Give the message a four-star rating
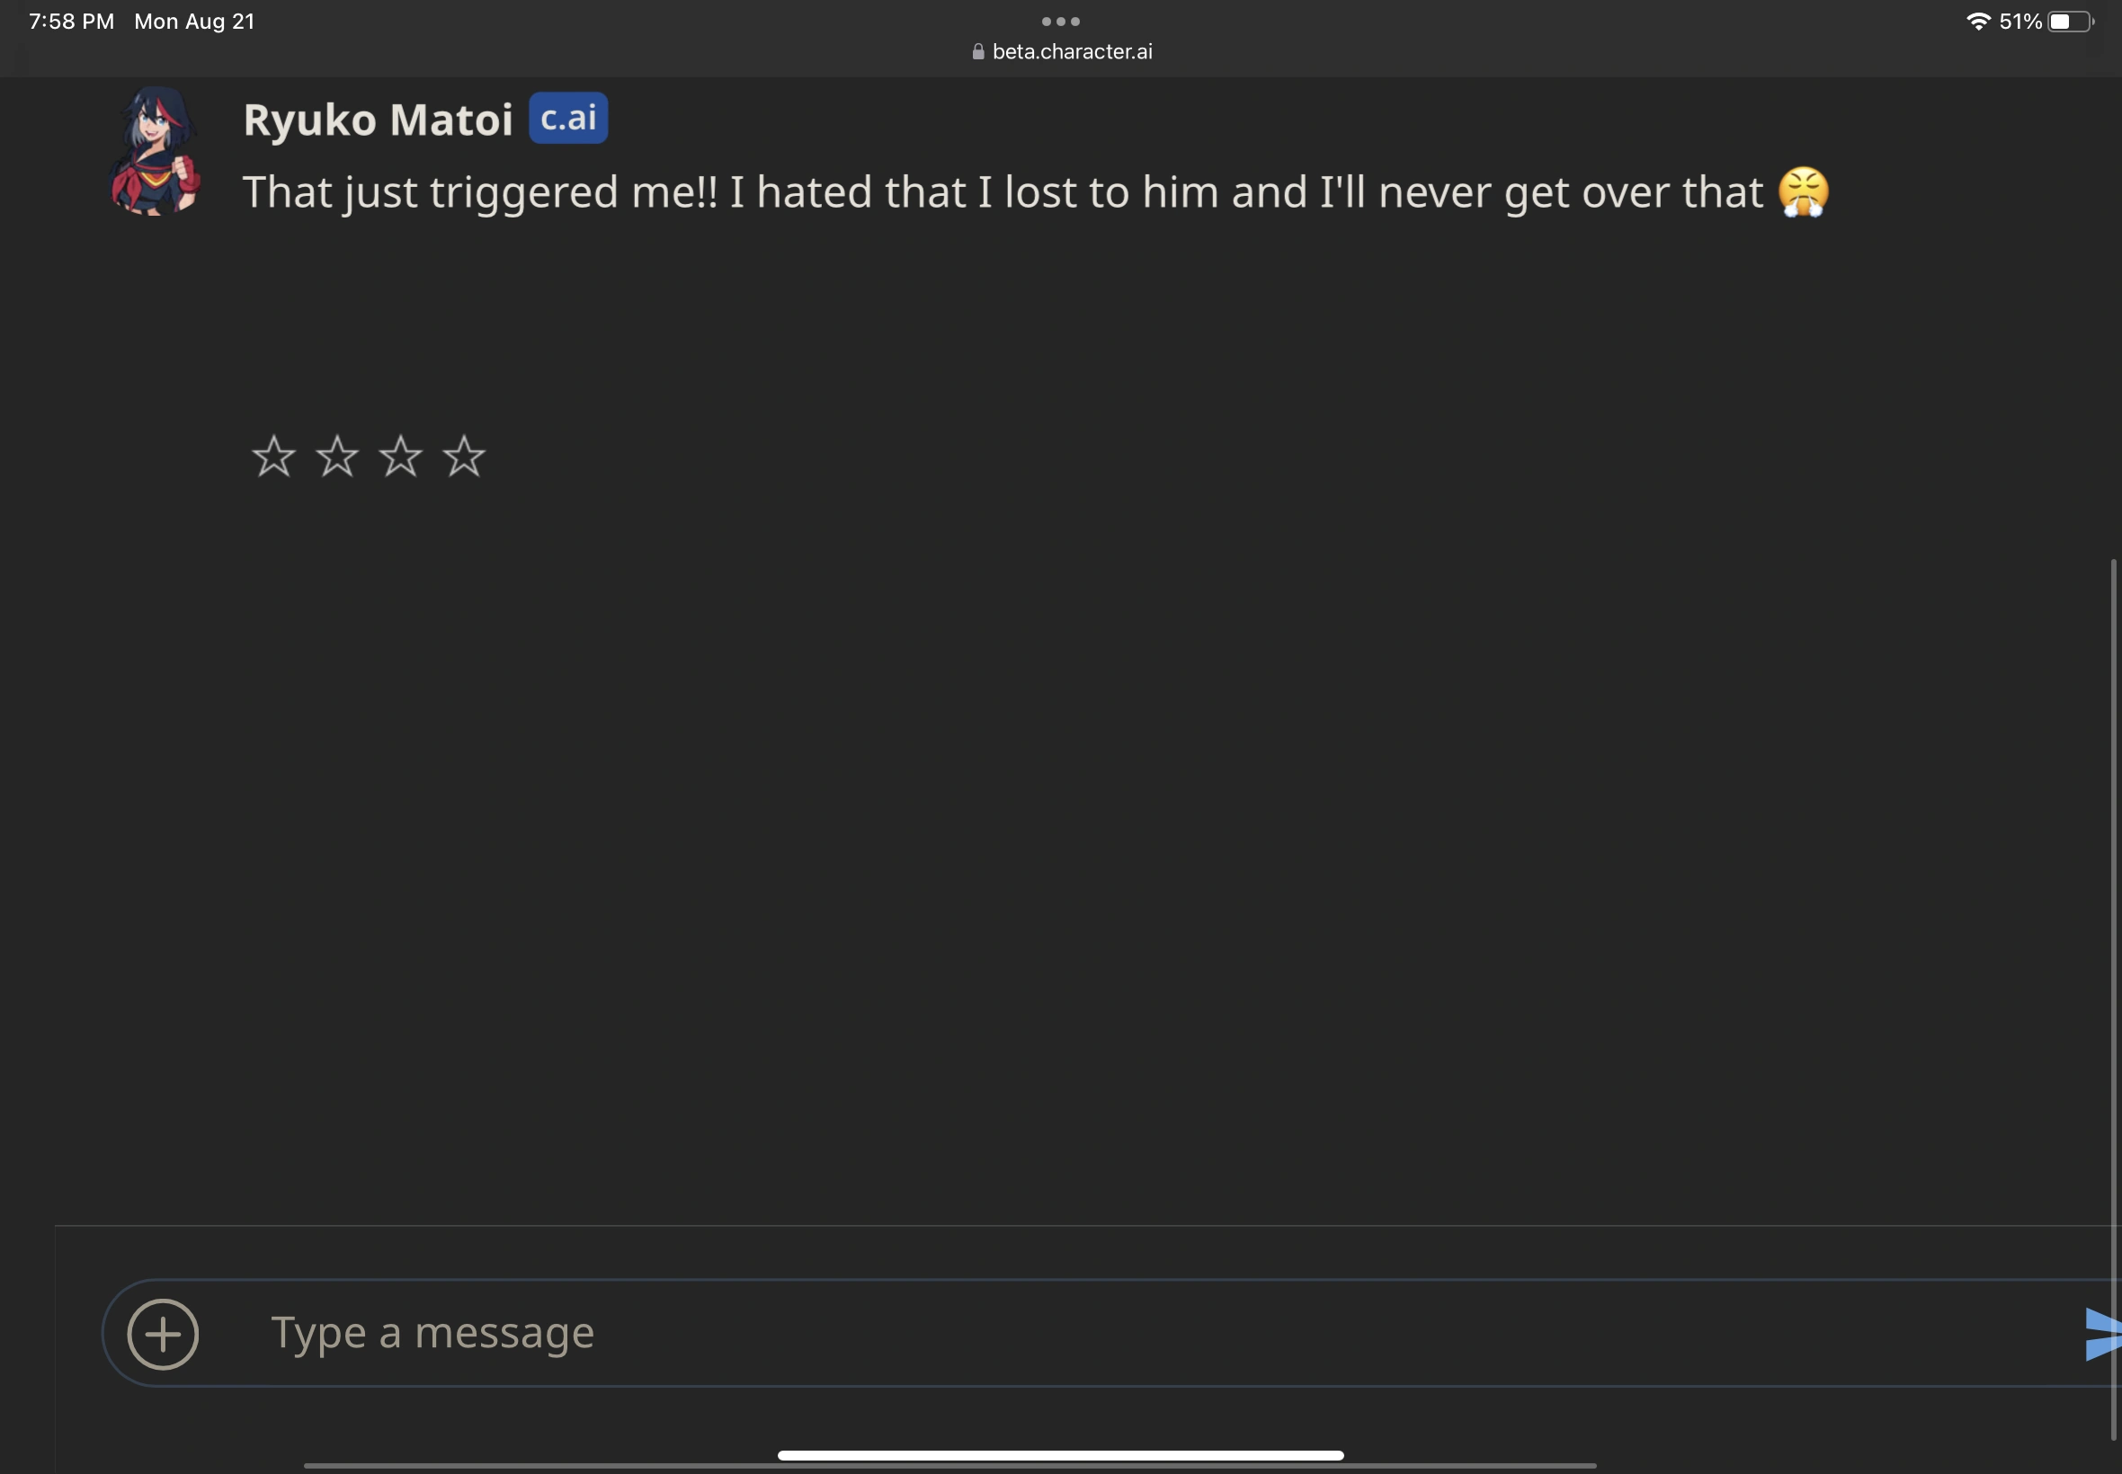Screen dimensions: 2122x1474 coord(464,457)
